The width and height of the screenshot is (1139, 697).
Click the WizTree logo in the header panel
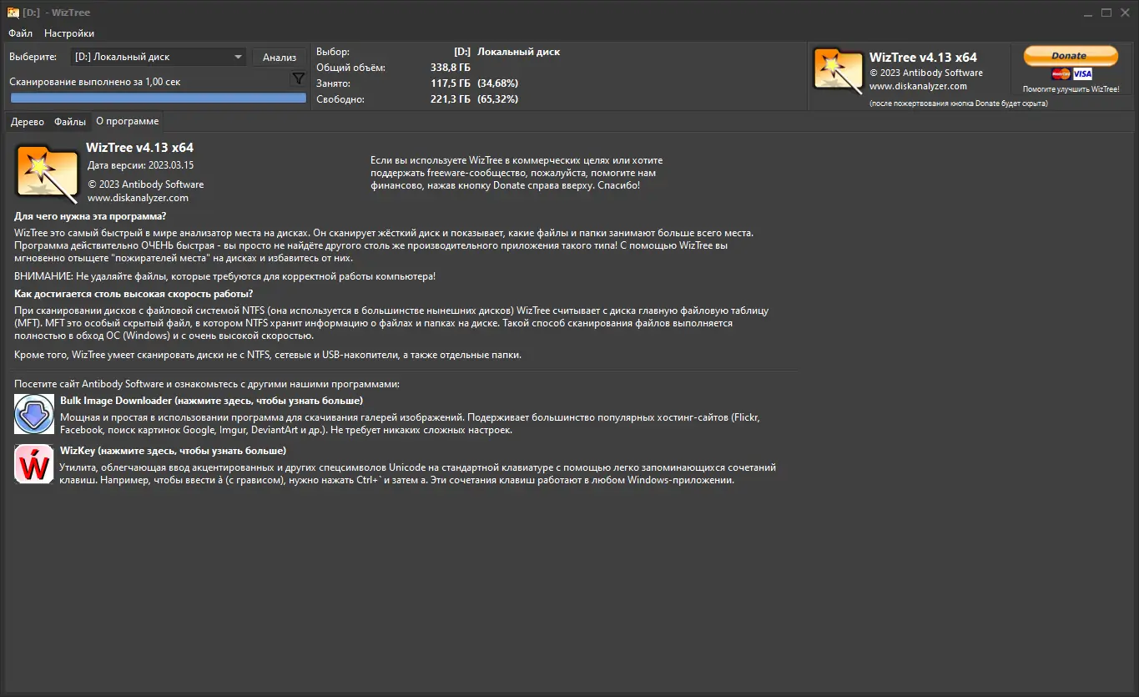839,69
